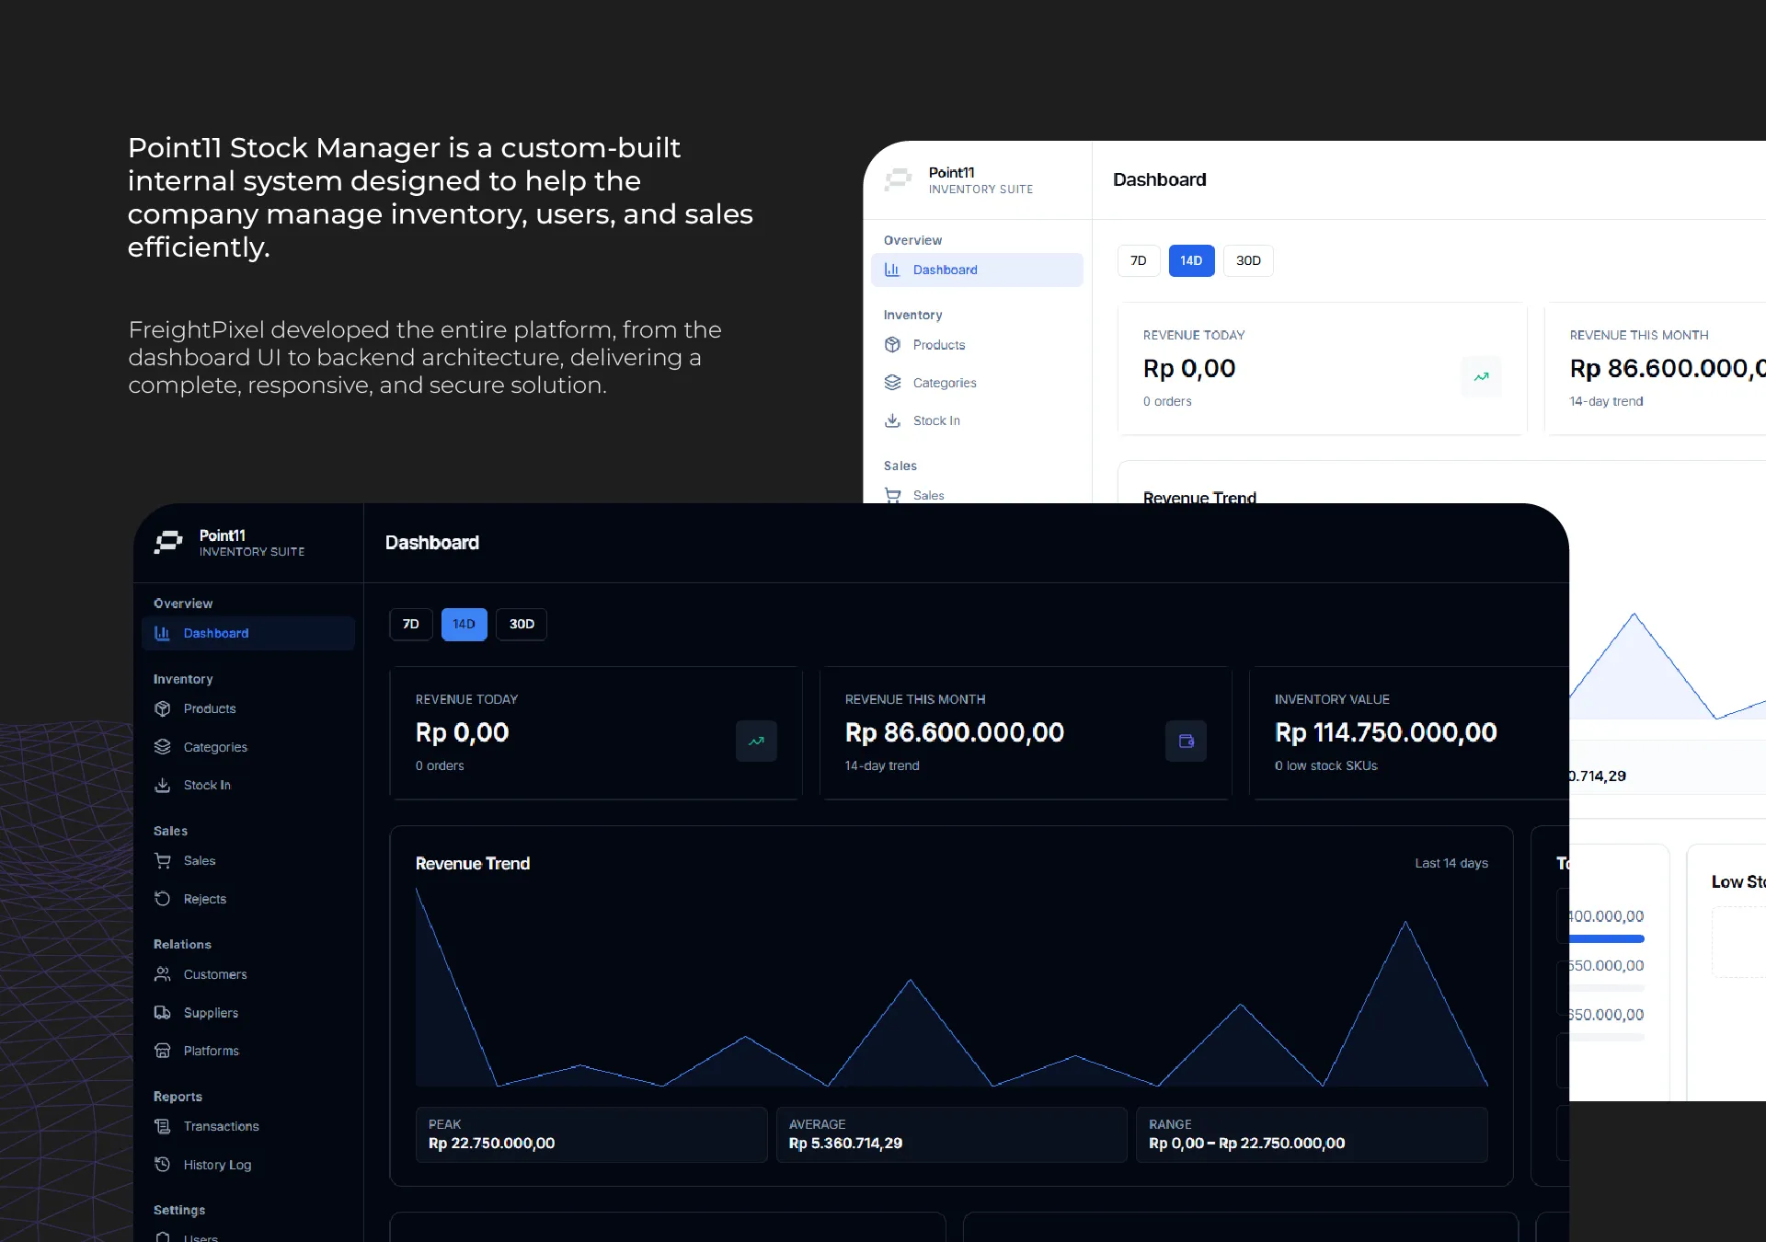Click the History Log clock icon in dark sidebar

click(x=163, y=1165)
